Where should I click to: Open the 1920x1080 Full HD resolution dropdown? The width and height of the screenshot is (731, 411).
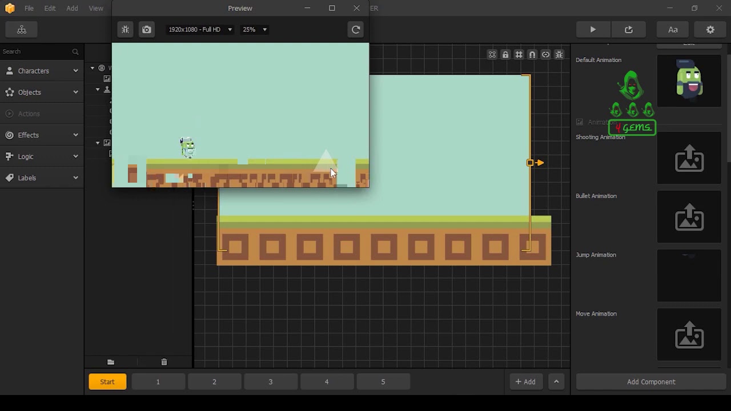[200, 30]
